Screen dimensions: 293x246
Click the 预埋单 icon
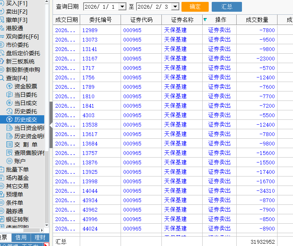click(x=2, y=195)
